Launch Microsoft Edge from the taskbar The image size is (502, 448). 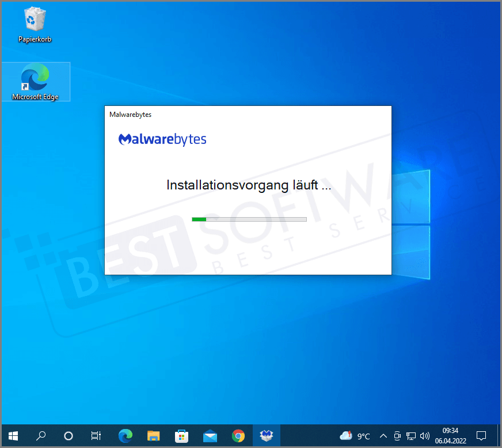[126, 436]
